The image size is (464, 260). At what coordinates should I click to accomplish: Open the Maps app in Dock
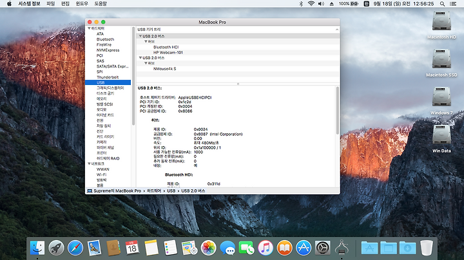(189, 248)
